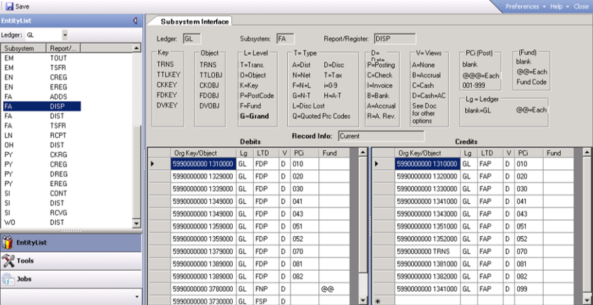Click the Save disk icon
This screenshot has width=593, height=305.
coord(9,6)
